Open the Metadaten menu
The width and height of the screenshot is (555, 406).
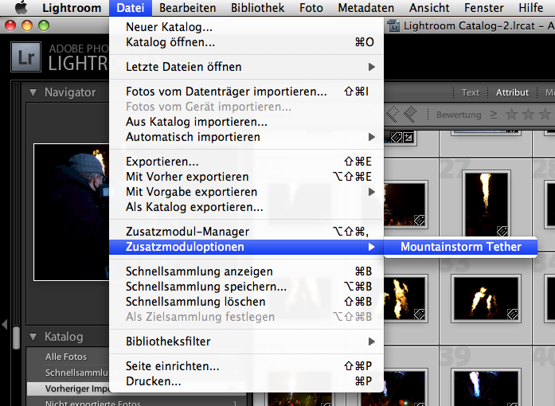pos(366,8)
